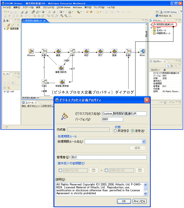Click the left calendar button in dialog
The width and height of the screenshot is (184, 208).
(x=94, y=171)
